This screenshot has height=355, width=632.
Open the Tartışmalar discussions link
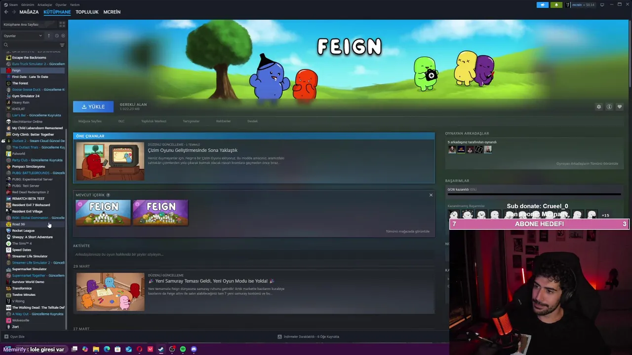[x=191, y=121]
